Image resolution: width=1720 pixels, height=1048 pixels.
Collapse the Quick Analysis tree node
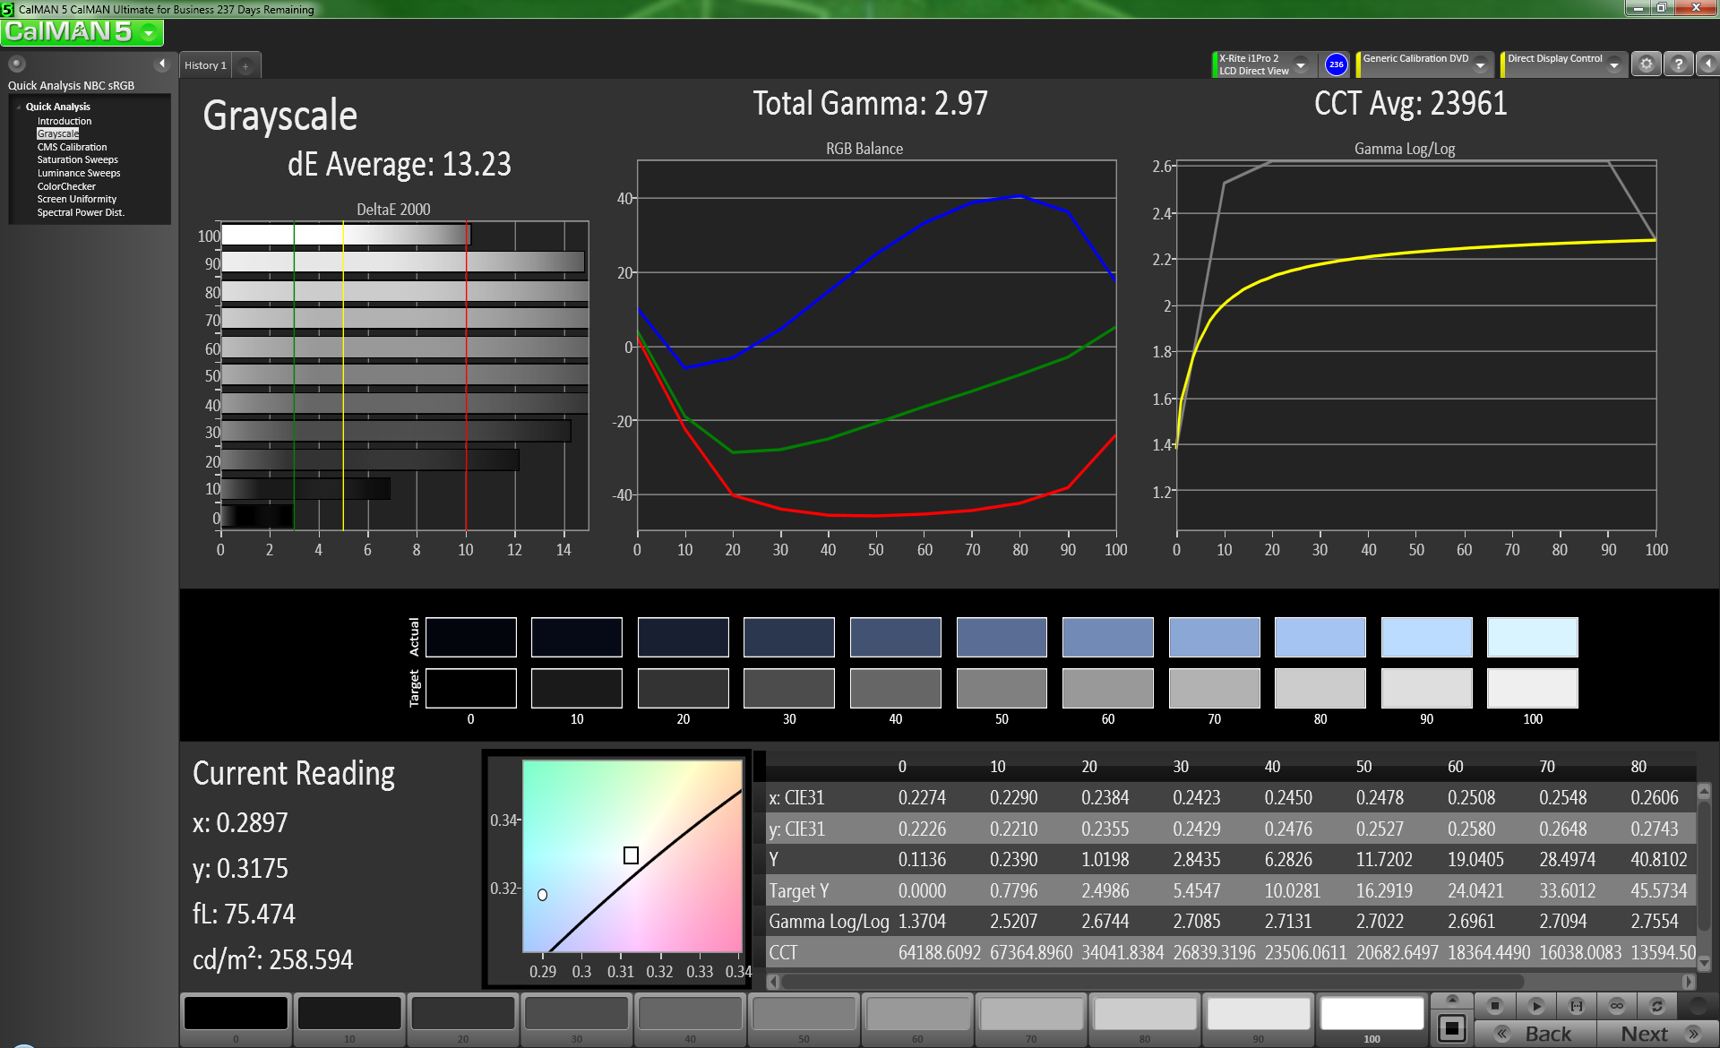pyautogui.click(x=19, y=107)
